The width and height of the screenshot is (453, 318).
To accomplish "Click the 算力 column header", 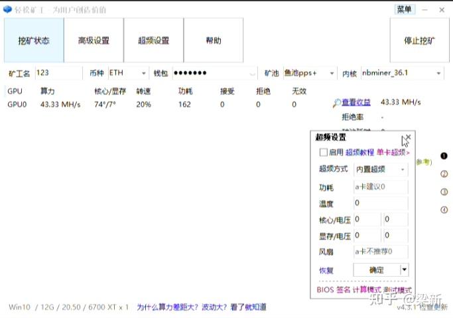I will click(47, 92).
